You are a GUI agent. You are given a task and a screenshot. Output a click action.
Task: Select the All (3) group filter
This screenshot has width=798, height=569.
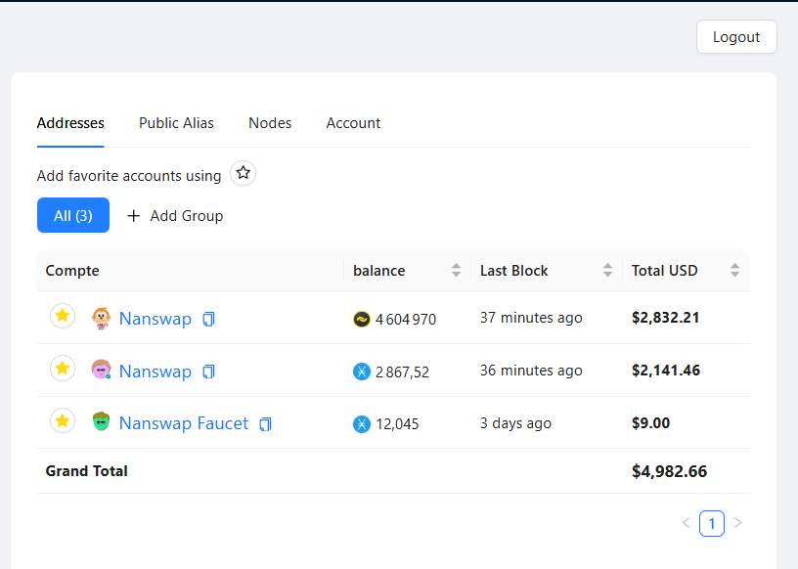[x=72, y=215]
